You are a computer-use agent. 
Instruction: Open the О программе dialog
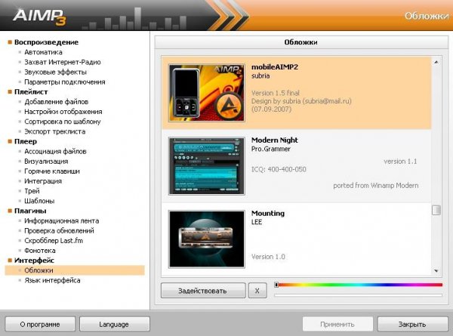click(40, 324)
